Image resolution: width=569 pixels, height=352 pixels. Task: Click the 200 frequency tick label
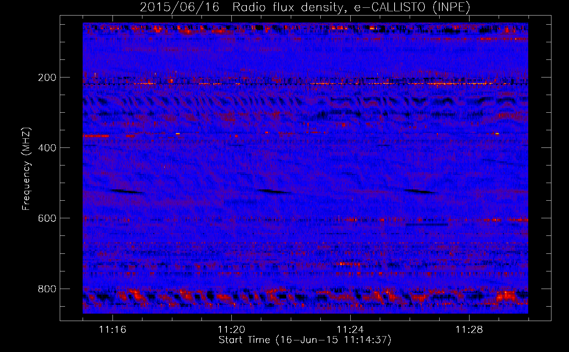[x=47, y=77]
